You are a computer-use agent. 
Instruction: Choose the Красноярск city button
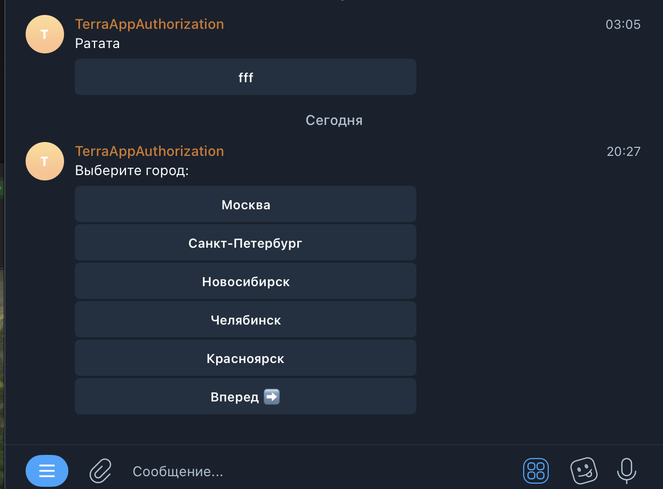point(246,358)
